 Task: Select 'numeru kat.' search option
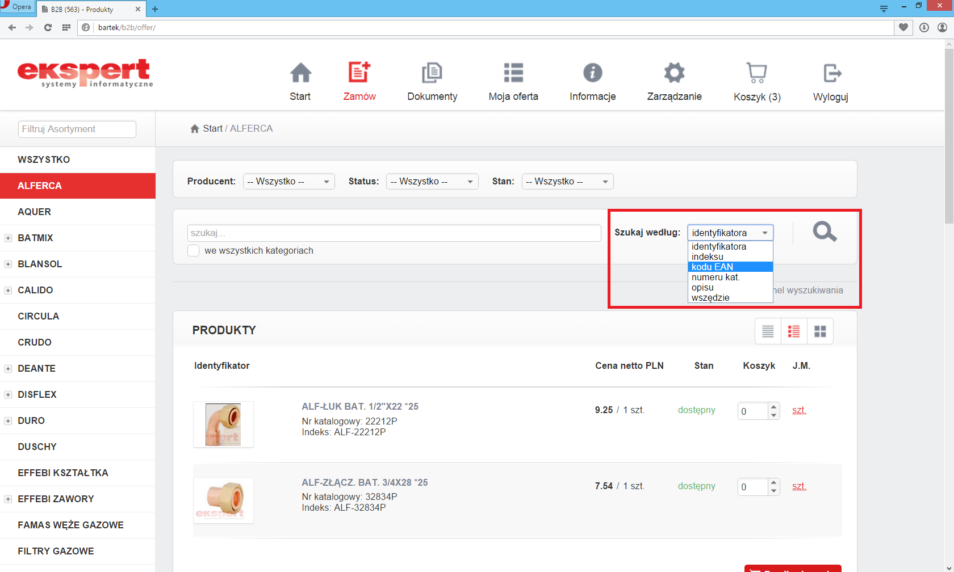730,277
